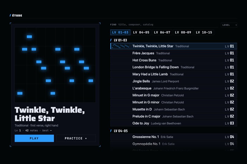Screen dimensions: 247x164
Task: Select the LV 10-15 filter tab
Action: point(204,32)
